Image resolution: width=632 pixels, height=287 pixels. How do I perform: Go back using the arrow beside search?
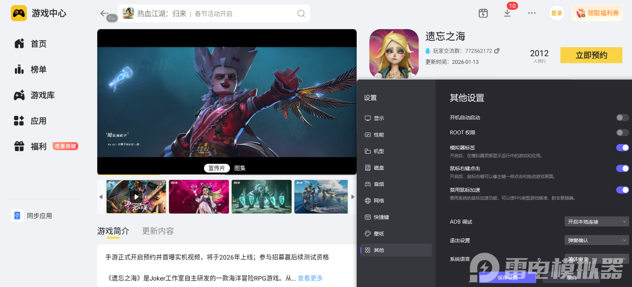pos(104,14)
